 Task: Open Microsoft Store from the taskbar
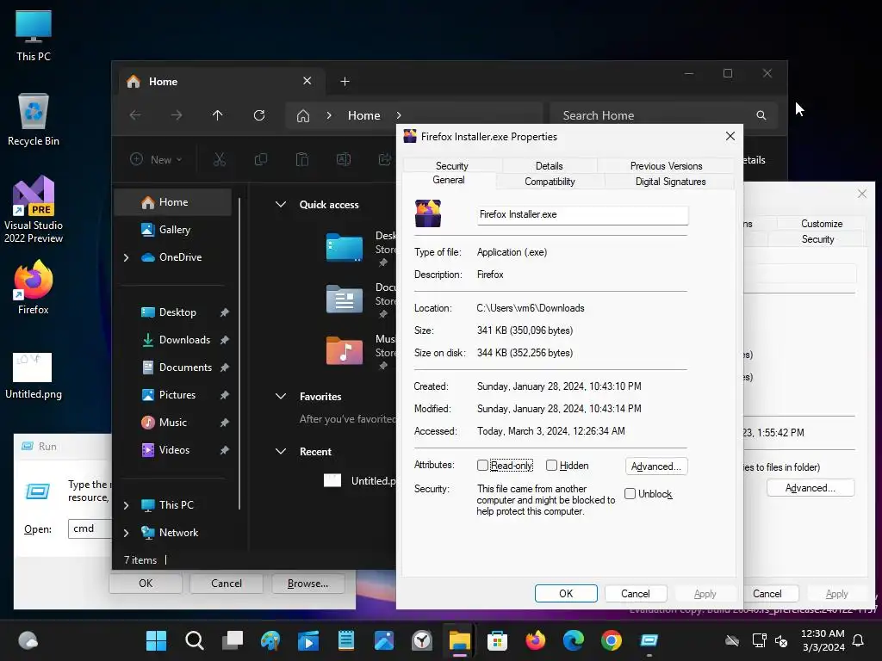(x=497, y=640)
